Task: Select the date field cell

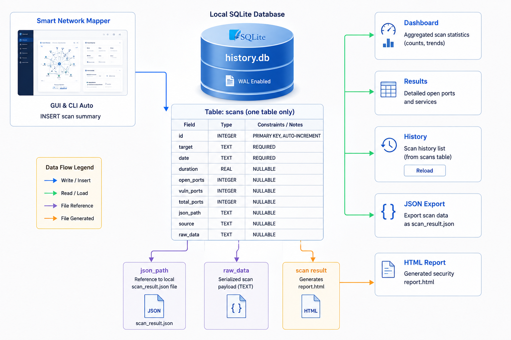Action: [190, 158]
